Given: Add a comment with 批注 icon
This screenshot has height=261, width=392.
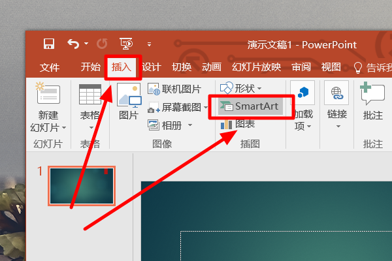Looking at the screenshot, I should pos(372,94).
